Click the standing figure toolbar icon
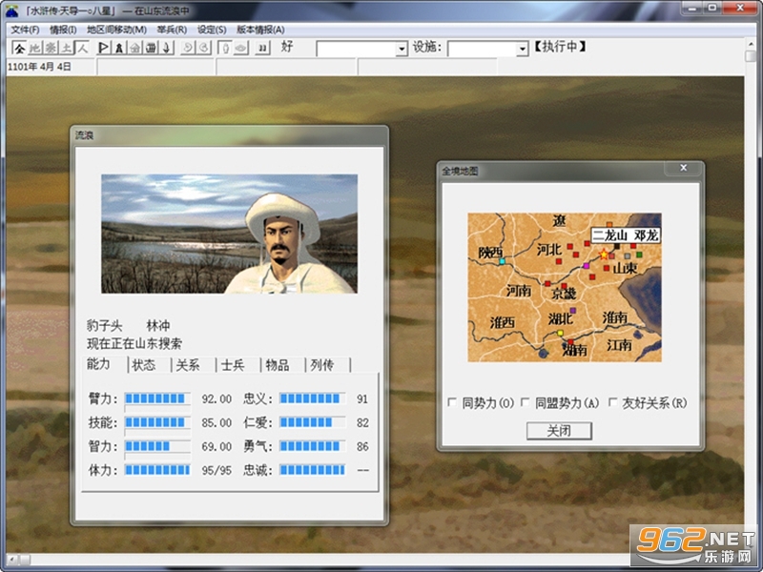This screenshot has height=572, width=763. (119, 48)
